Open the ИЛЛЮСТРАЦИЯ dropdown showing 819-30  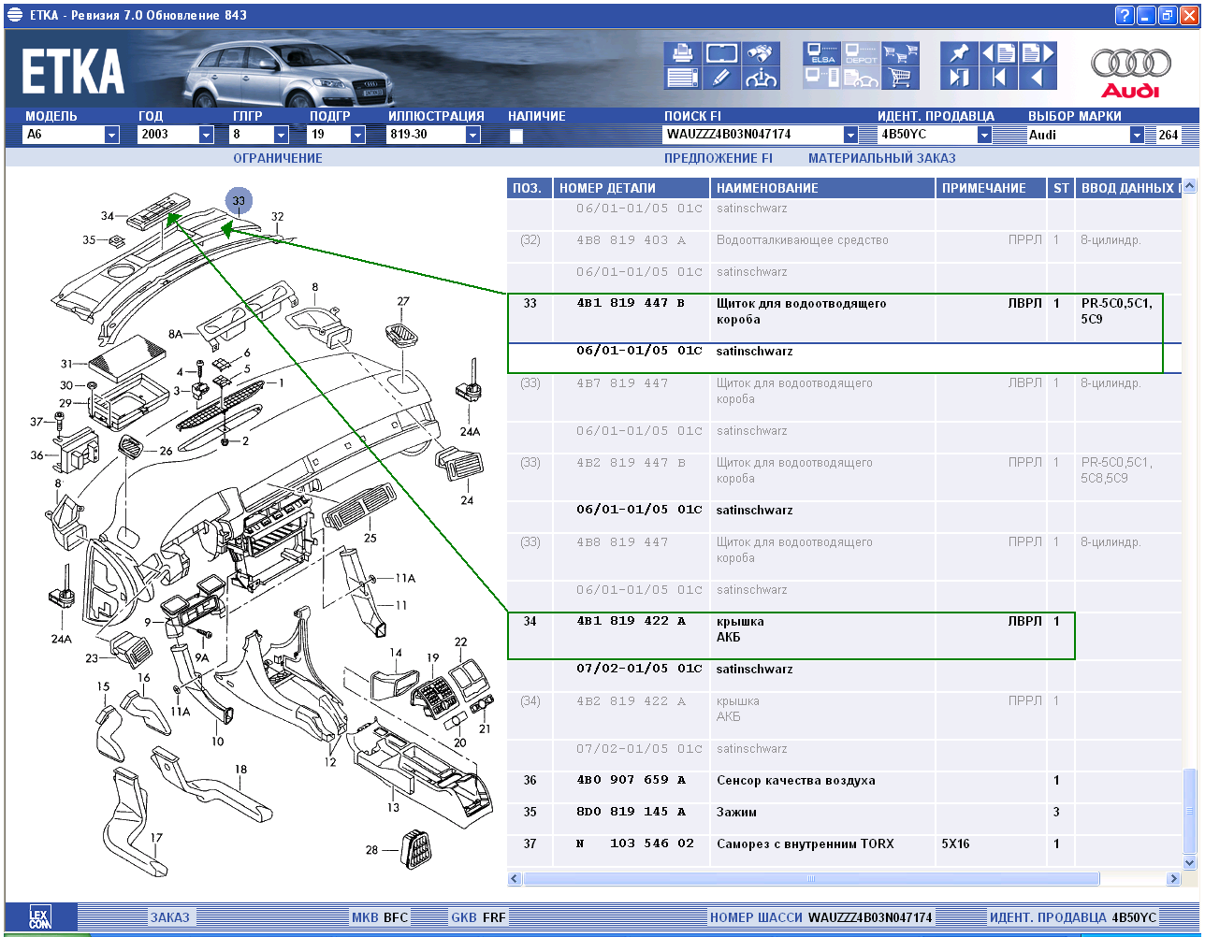tap(472, 135)
